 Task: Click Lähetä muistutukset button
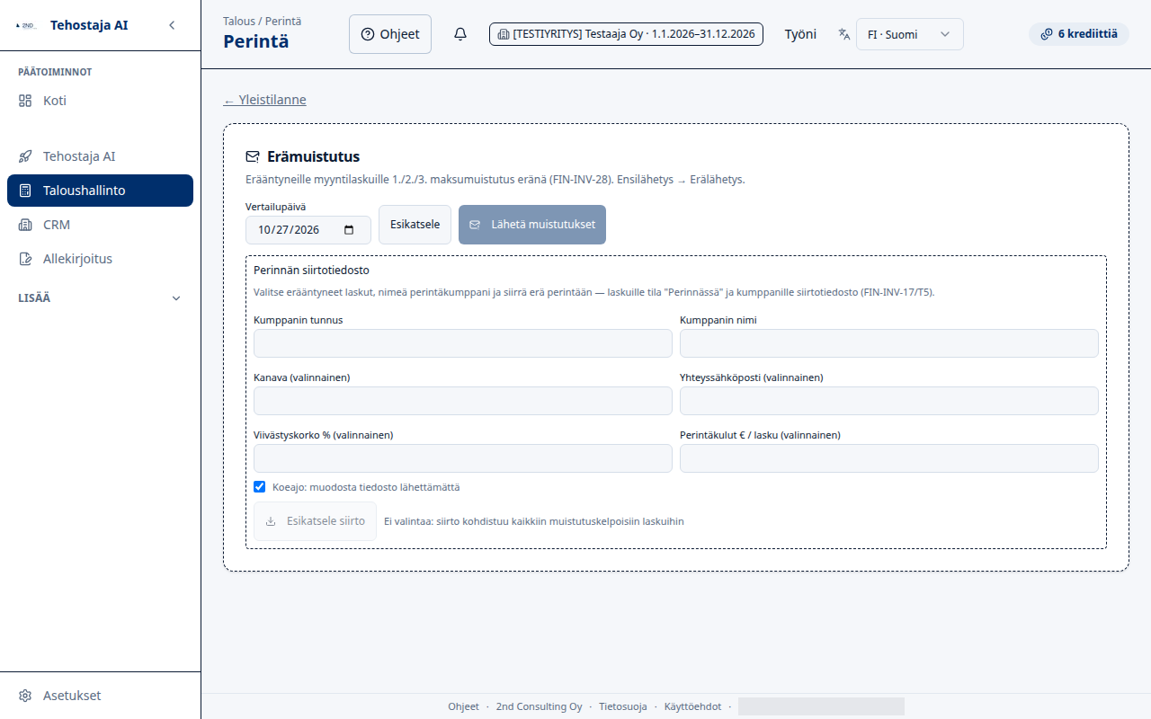tap(532, 225)
